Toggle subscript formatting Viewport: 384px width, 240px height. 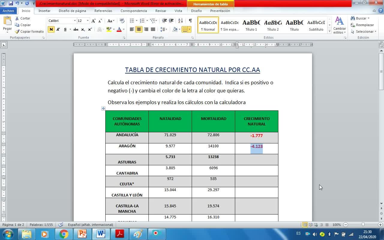coord(83,29)
